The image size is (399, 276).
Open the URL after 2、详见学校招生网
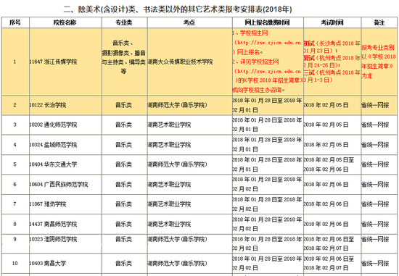coord(268,72)
